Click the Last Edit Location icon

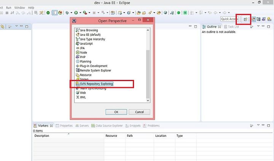coord(210,13)
